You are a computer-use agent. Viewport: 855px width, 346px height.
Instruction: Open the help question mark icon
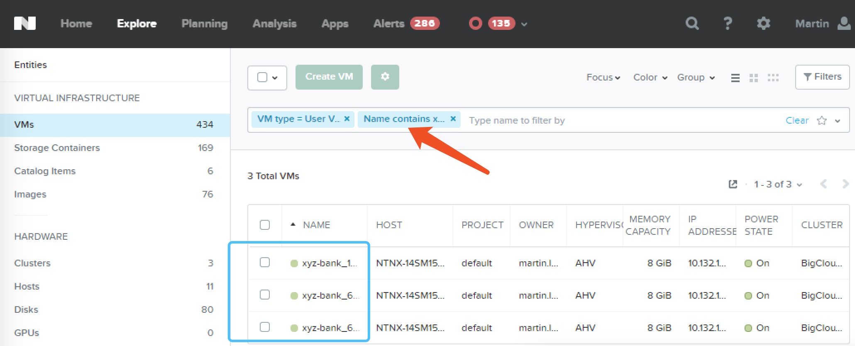pyautogui.click(x=728, y=23)
